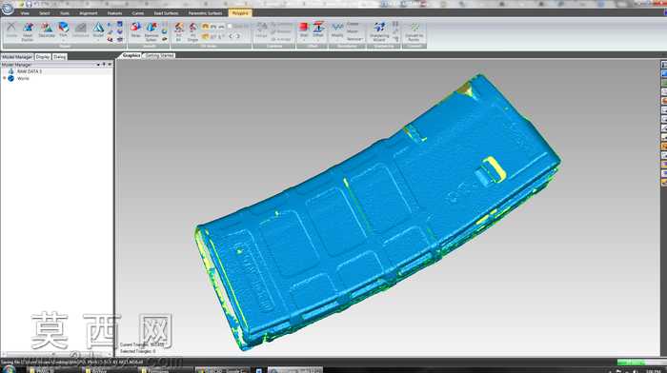Open the Trim dropdown arrow
Viewport: 667px width, 373px height.
point(64,40)
